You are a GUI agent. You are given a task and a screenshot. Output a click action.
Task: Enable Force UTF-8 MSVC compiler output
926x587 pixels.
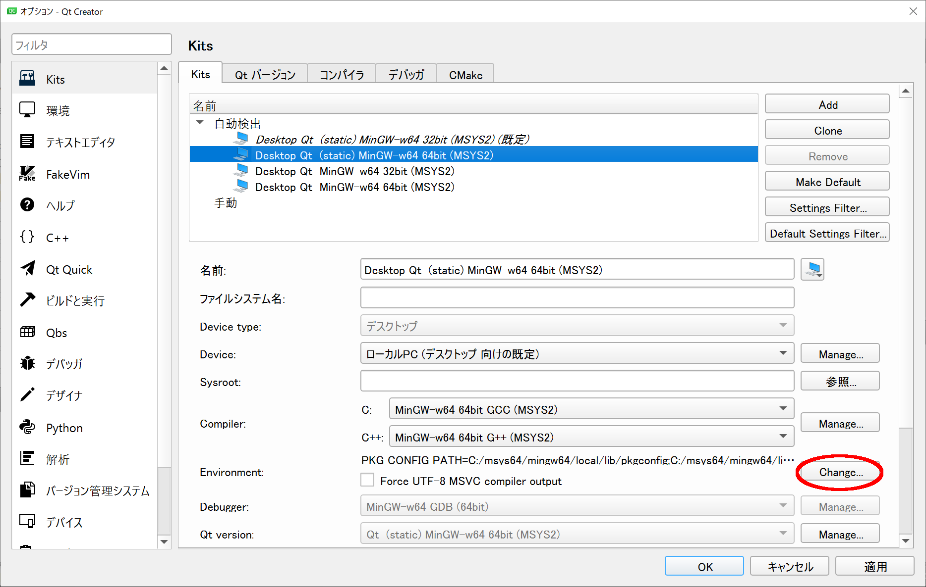point(367,480)
